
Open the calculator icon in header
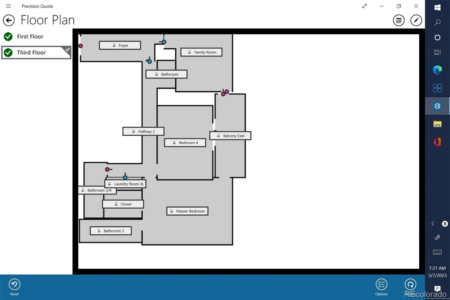(399, 20)
